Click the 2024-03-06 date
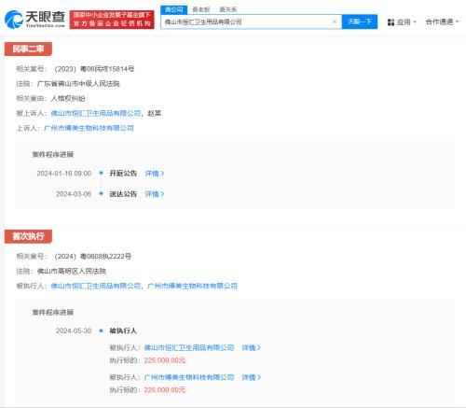This screenshot has height=408, width=466. click(74, 194)
